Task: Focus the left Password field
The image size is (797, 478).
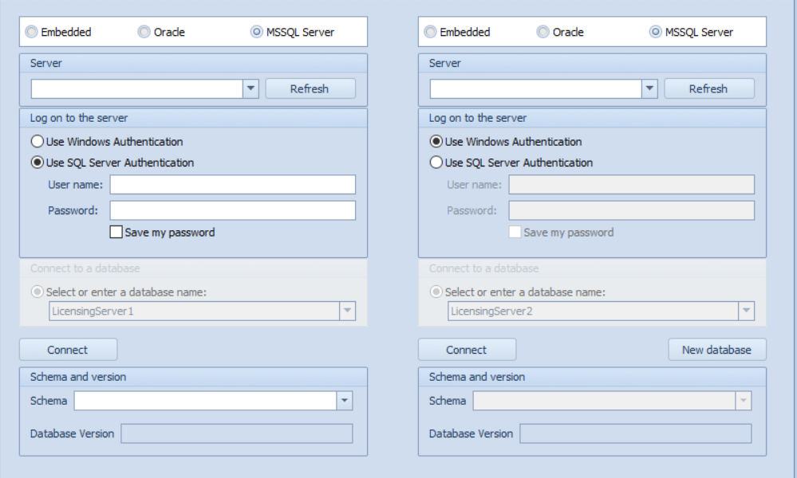Action: pyautogui.click(x=232, y=210)
